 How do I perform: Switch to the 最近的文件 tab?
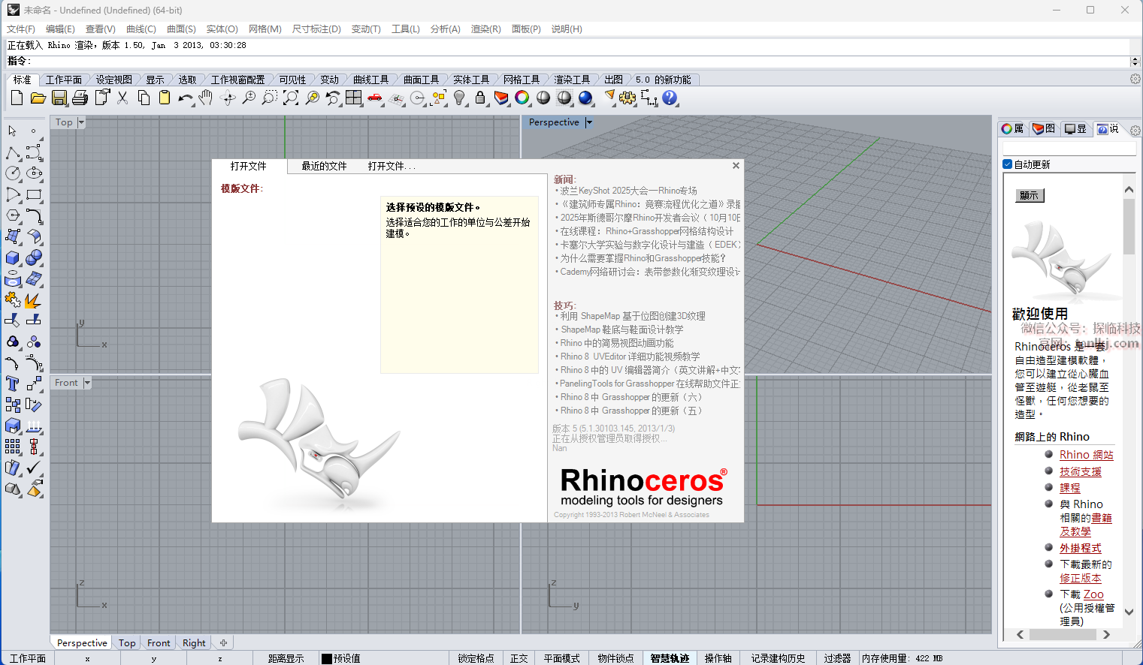tap(324, 166)
